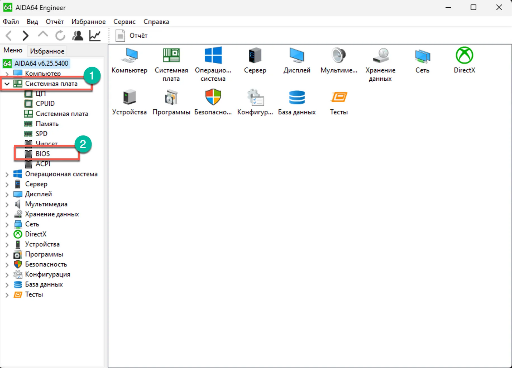Open the Справка menu
Screen dimensions: 512x368
156,22
